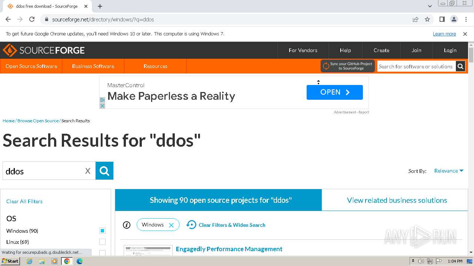Open tab search chevron

pos(430,6)
